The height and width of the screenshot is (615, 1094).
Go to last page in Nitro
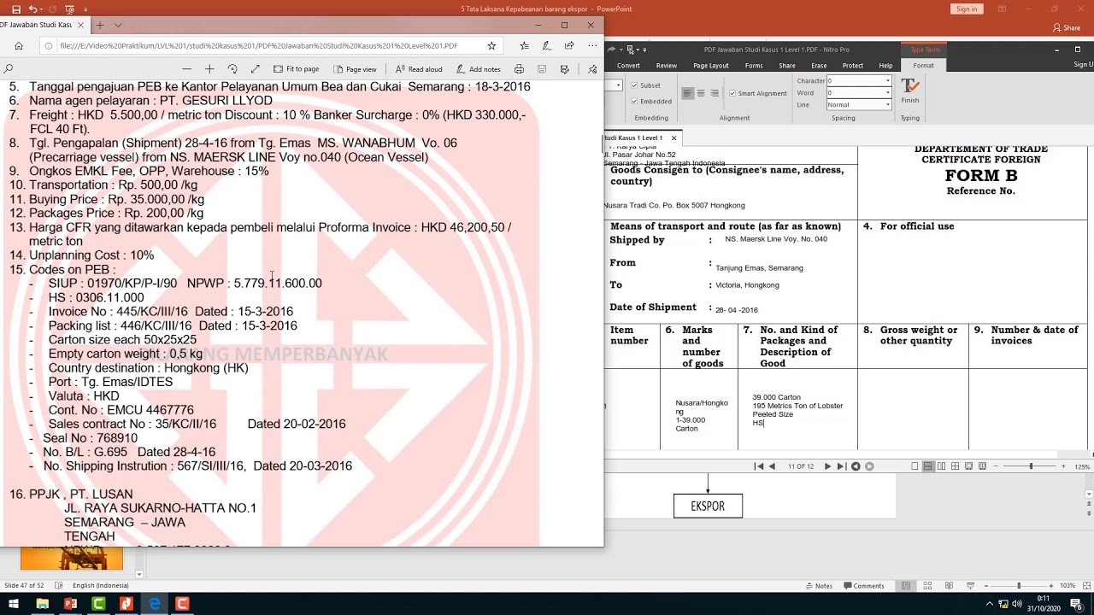pyautogui.click(x=841, y=466)
